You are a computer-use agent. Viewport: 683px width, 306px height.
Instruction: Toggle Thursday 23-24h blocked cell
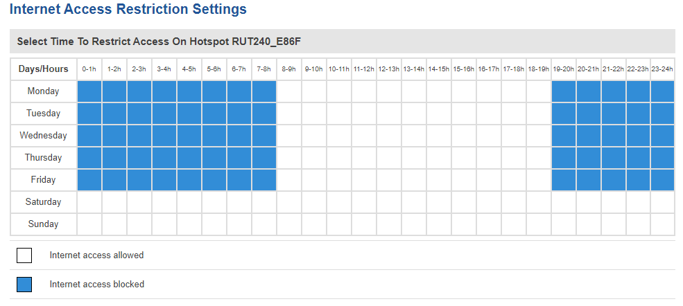[x=662, y=158]
